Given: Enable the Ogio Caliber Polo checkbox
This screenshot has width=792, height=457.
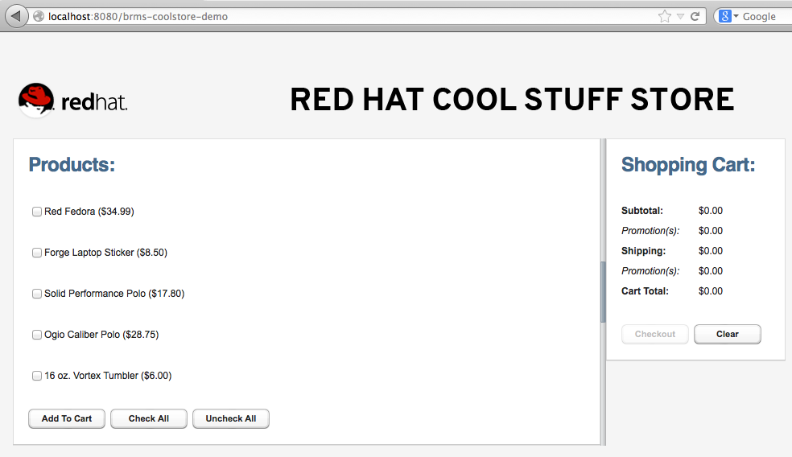Looking at the screenshot, I should click(x=37, y=335).
